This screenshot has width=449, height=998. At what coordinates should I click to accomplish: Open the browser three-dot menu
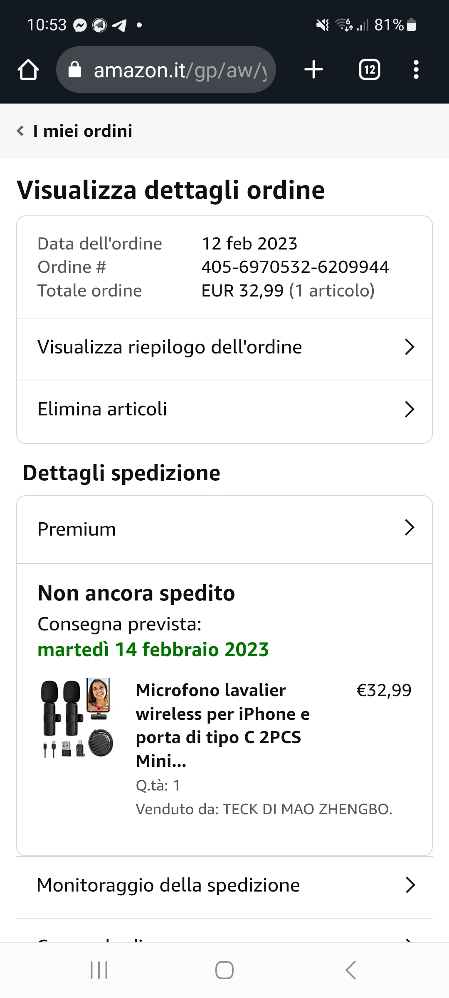(x=416, y=69)
